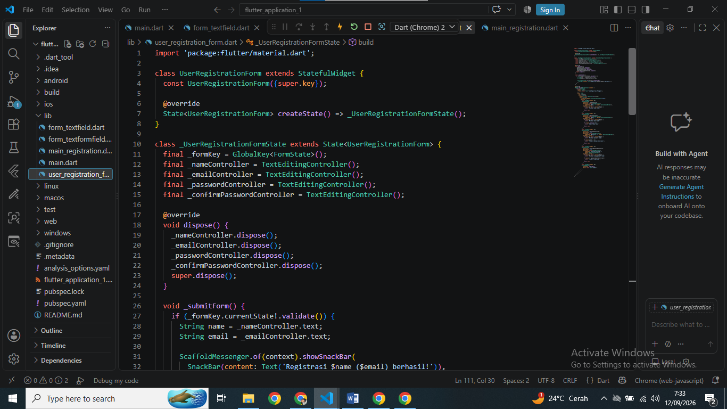Restart the debug session
727x409 pixels.
[354, 27]
